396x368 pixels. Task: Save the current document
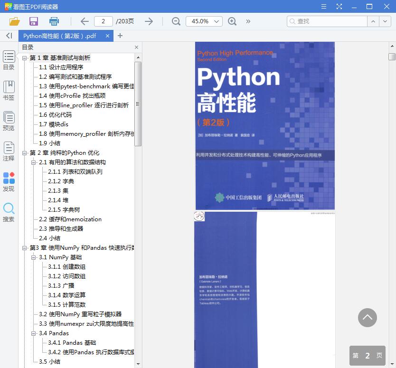[33, 21]
